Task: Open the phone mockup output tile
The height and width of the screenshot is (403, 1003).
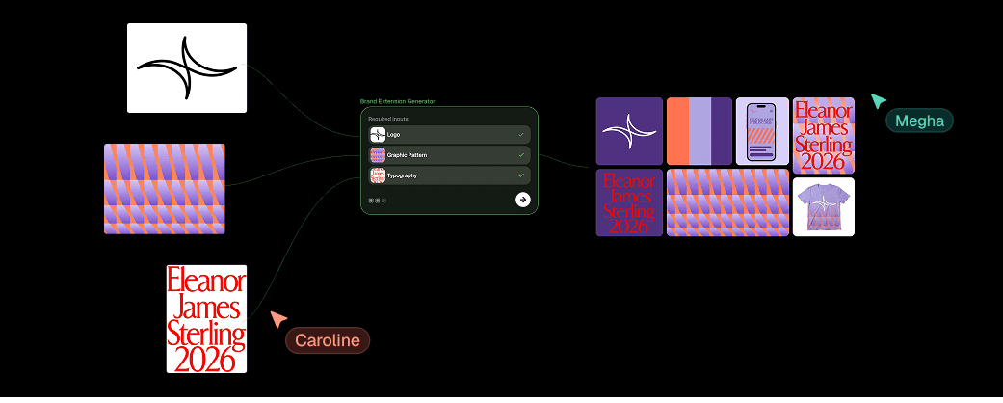Action: coord(762,131)
